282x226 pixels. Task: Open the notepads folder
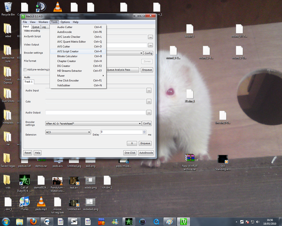8,117
